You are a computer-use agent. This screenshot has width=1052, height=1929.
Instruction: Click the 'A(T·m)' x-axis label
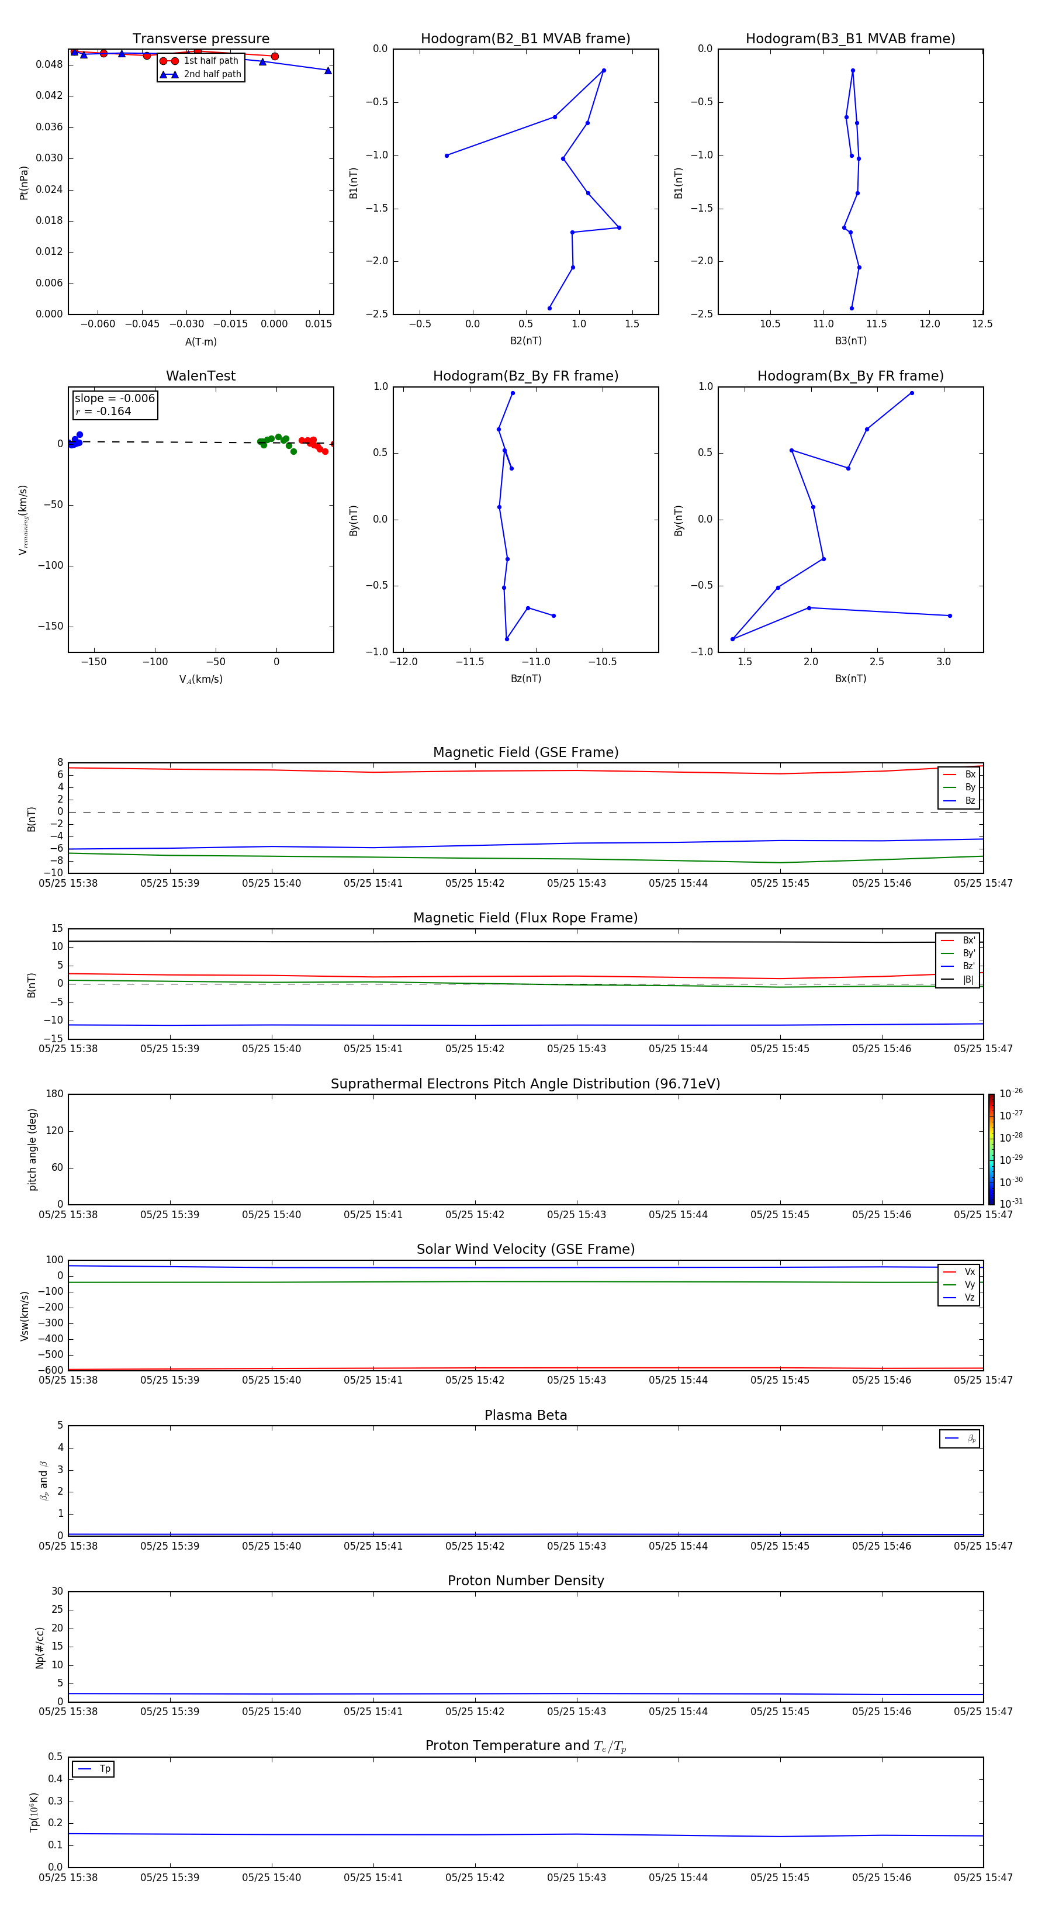(200, 341)
